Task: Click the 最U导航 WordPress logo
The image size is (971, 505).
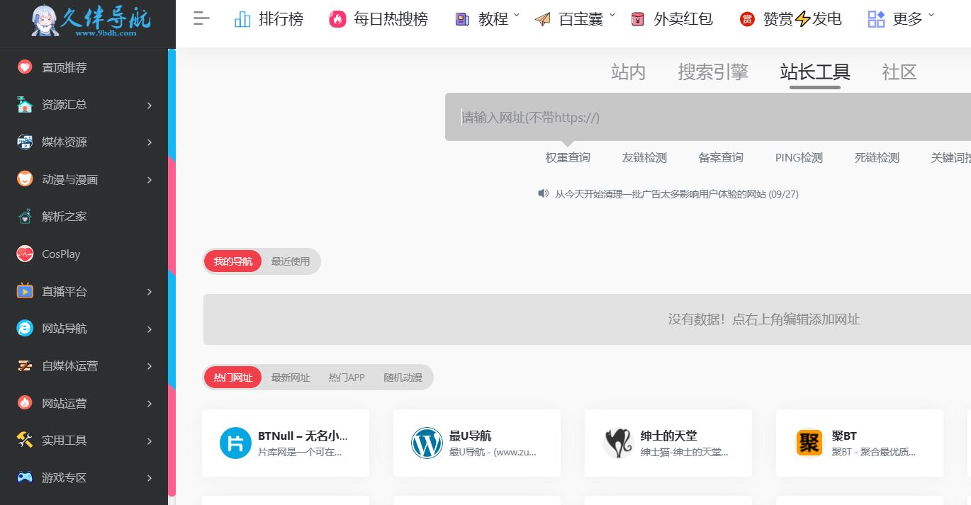Action: [427, 443]
